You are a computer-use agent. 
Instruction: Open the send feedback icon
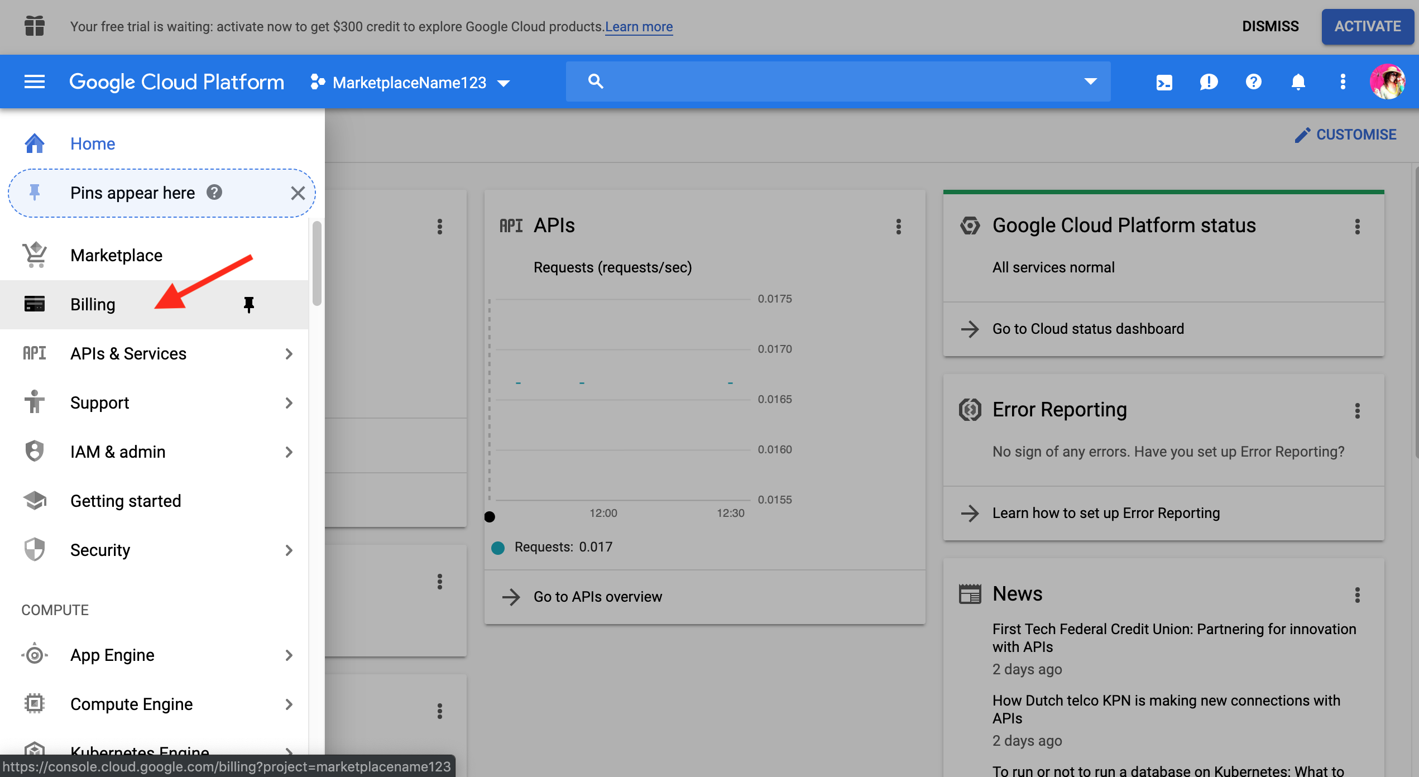1209,81
